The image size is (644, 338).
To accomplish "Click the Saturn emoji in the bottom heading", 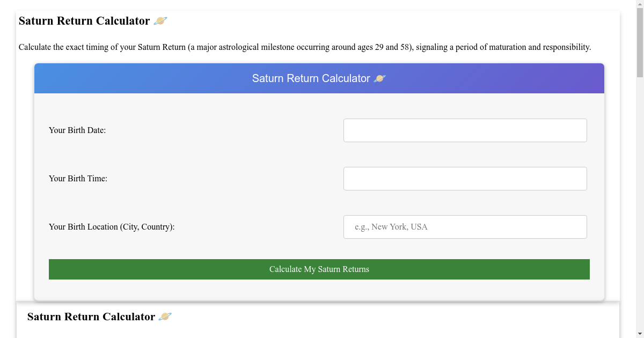I will click(x=165, y=317).
